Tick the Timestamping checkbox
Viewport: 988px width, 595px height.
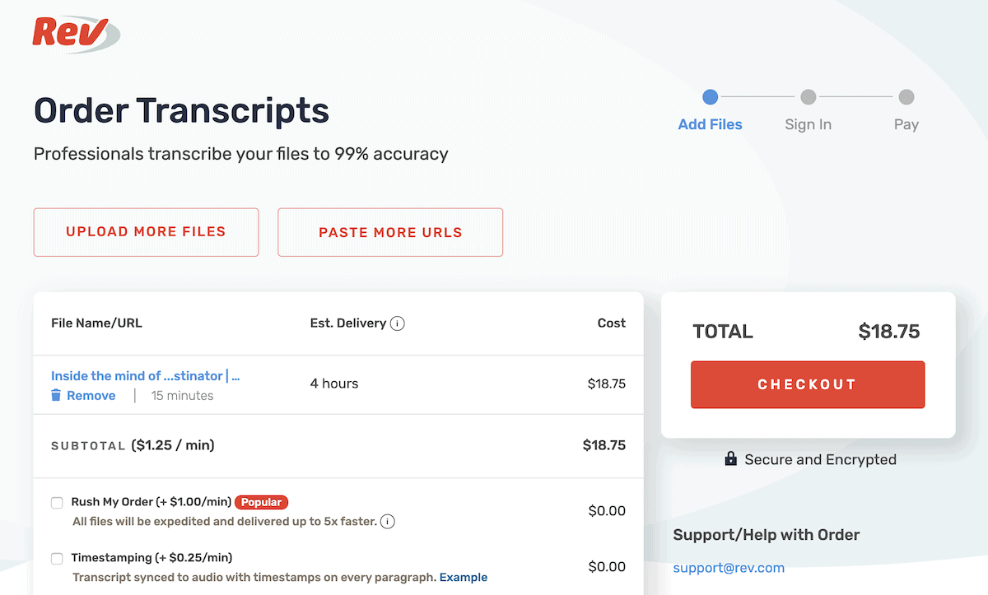pyautogui.click(x=57, y=559)
